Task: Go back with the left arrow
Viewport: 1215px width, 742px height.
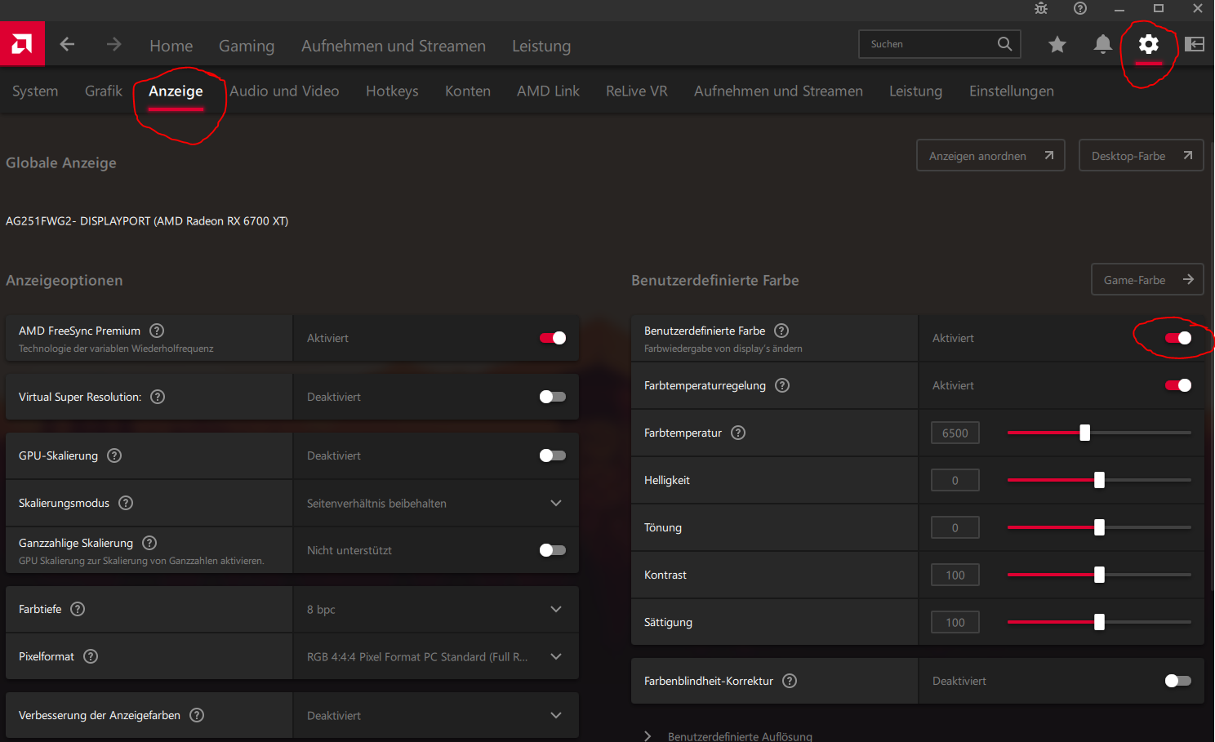Action: [67, 44]
